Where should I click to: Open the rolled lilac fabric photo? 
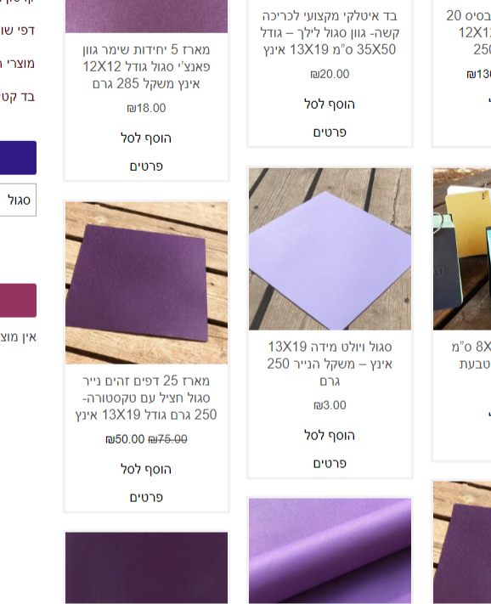(330, 550)
